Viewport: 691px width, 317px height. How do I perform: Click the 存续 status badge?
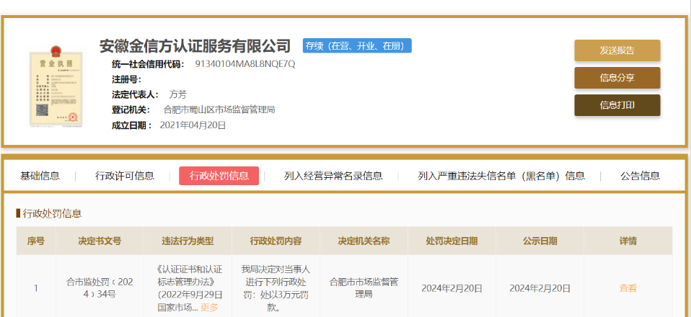[x=357, y=45]
